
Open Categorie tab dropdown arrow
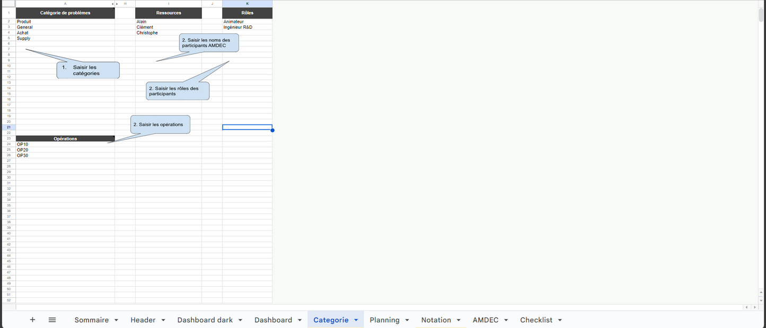[356, 320]
